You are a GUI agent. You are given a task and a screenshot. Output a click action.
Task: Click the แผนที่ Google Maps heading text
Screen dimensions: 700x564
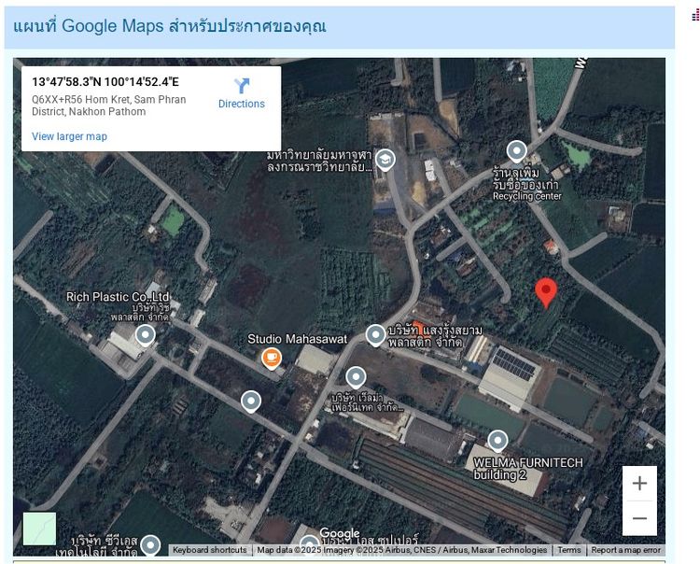click(170, 26)
